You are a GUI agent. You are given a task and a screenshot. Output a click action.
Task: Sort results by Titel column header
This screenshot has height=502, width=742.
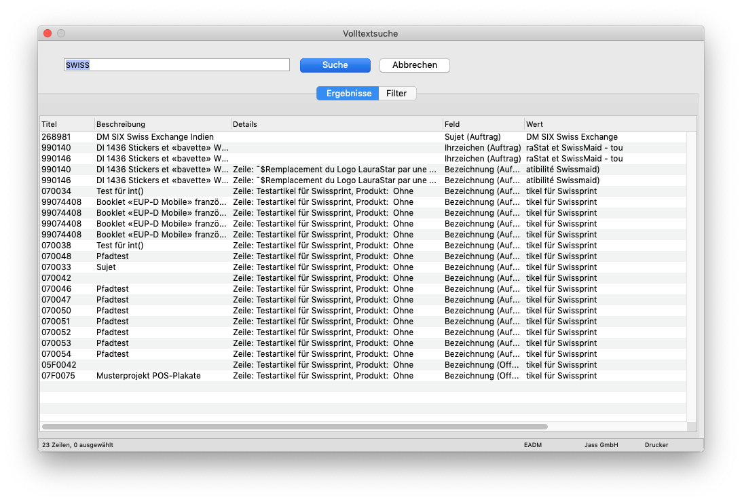(67, 124)
